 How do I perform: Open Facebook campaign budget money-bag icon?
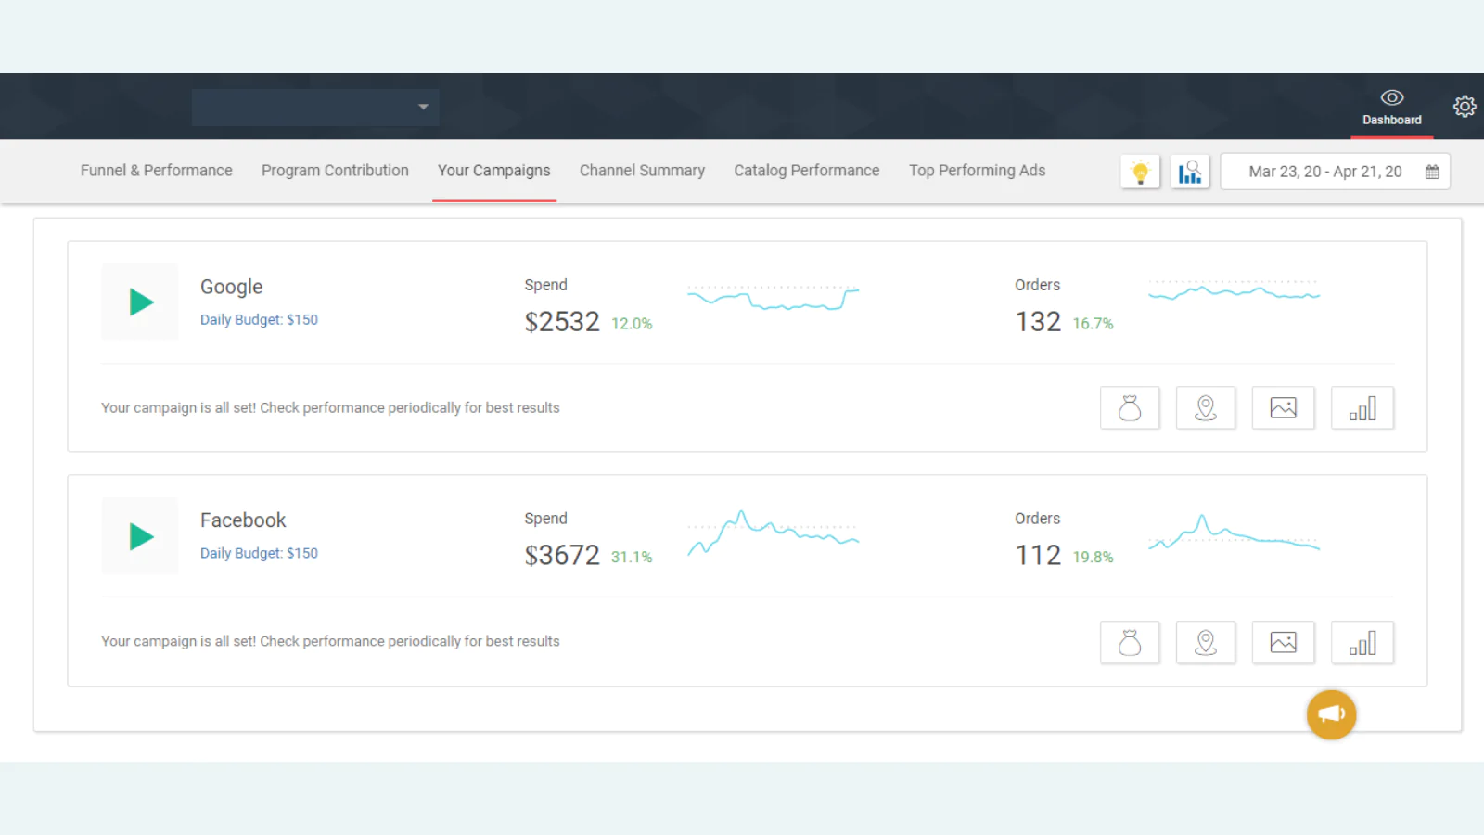[1130, 642]
